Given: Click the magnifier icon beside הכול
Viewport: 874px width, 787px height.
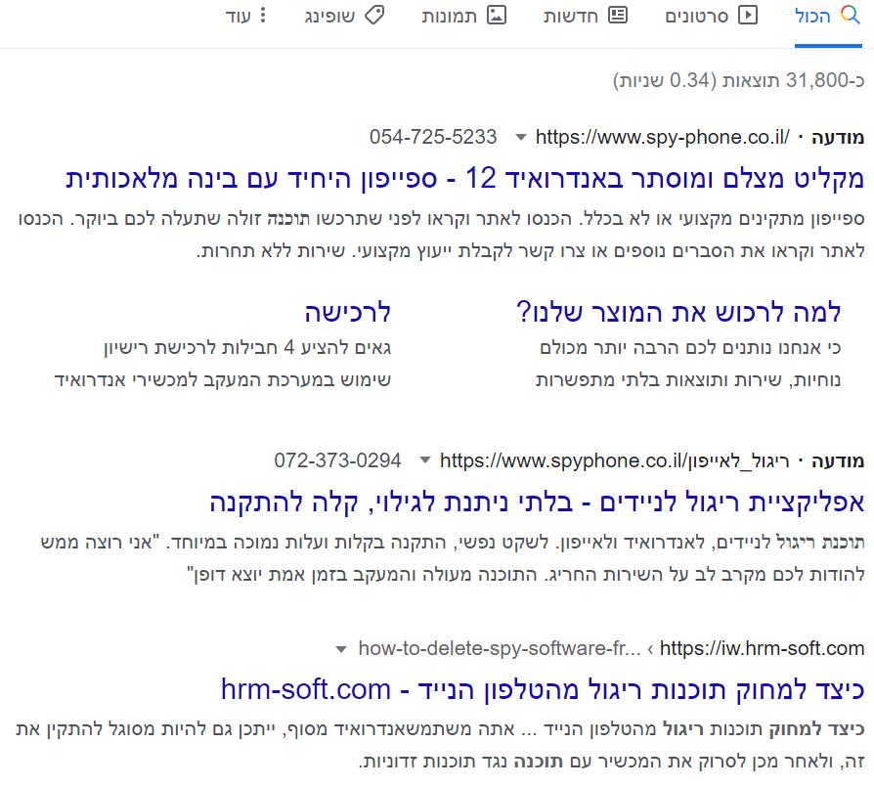Looking at the screenshot, I should (x=850, y=15).
